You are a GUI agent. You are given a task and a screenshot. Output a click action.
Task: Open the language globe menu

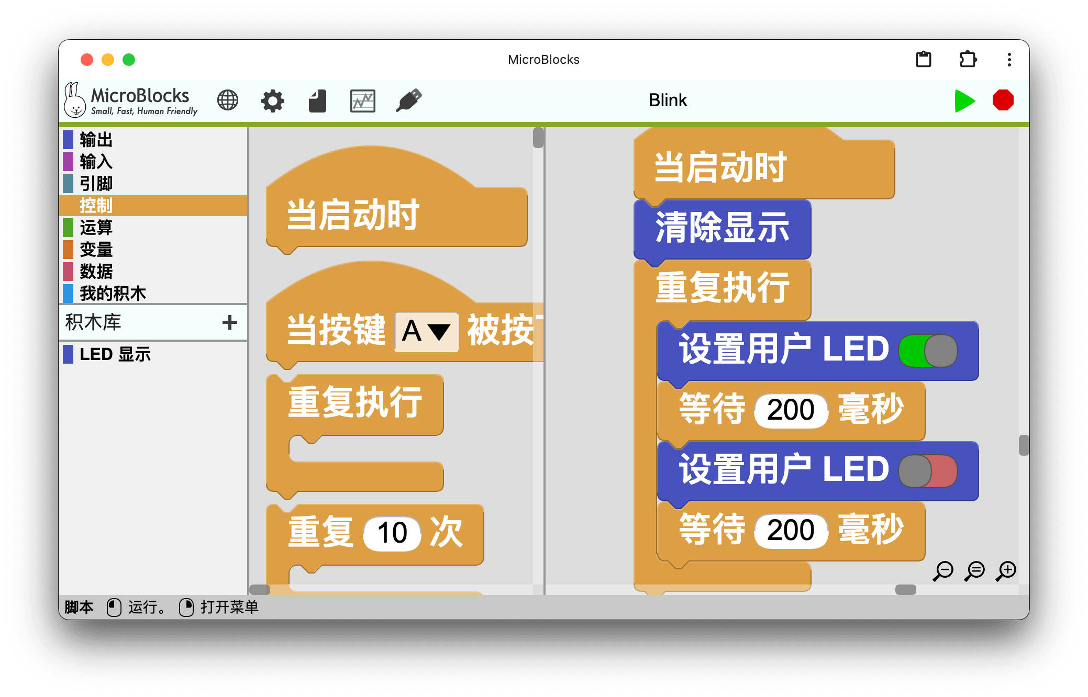pyautogui.click(x=228, y=100)
